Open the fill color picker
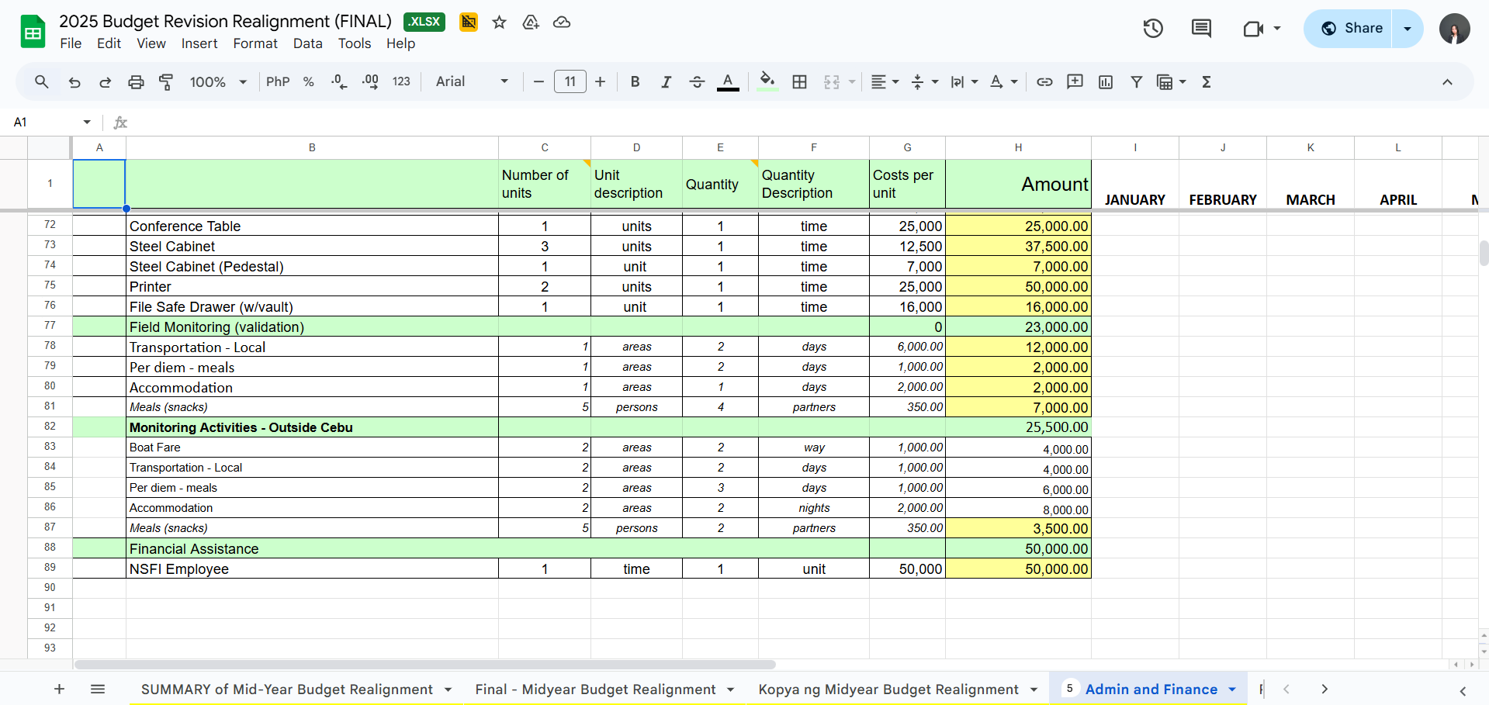Viewport: 1489px width, 705px height. coord(767,81)
